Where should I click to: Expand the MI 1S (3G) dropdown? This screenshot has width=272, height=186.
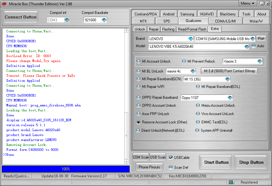[227, 79]
